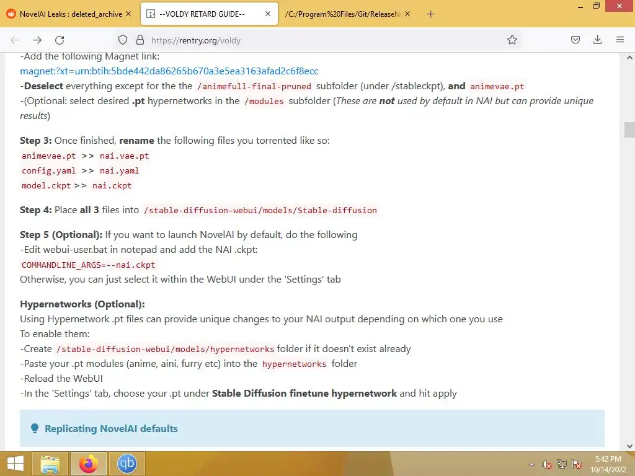Click the nai.vae.pt file name
Viewport: 635px width, 476px height.
pyautogui.click(x=124, y=156)
